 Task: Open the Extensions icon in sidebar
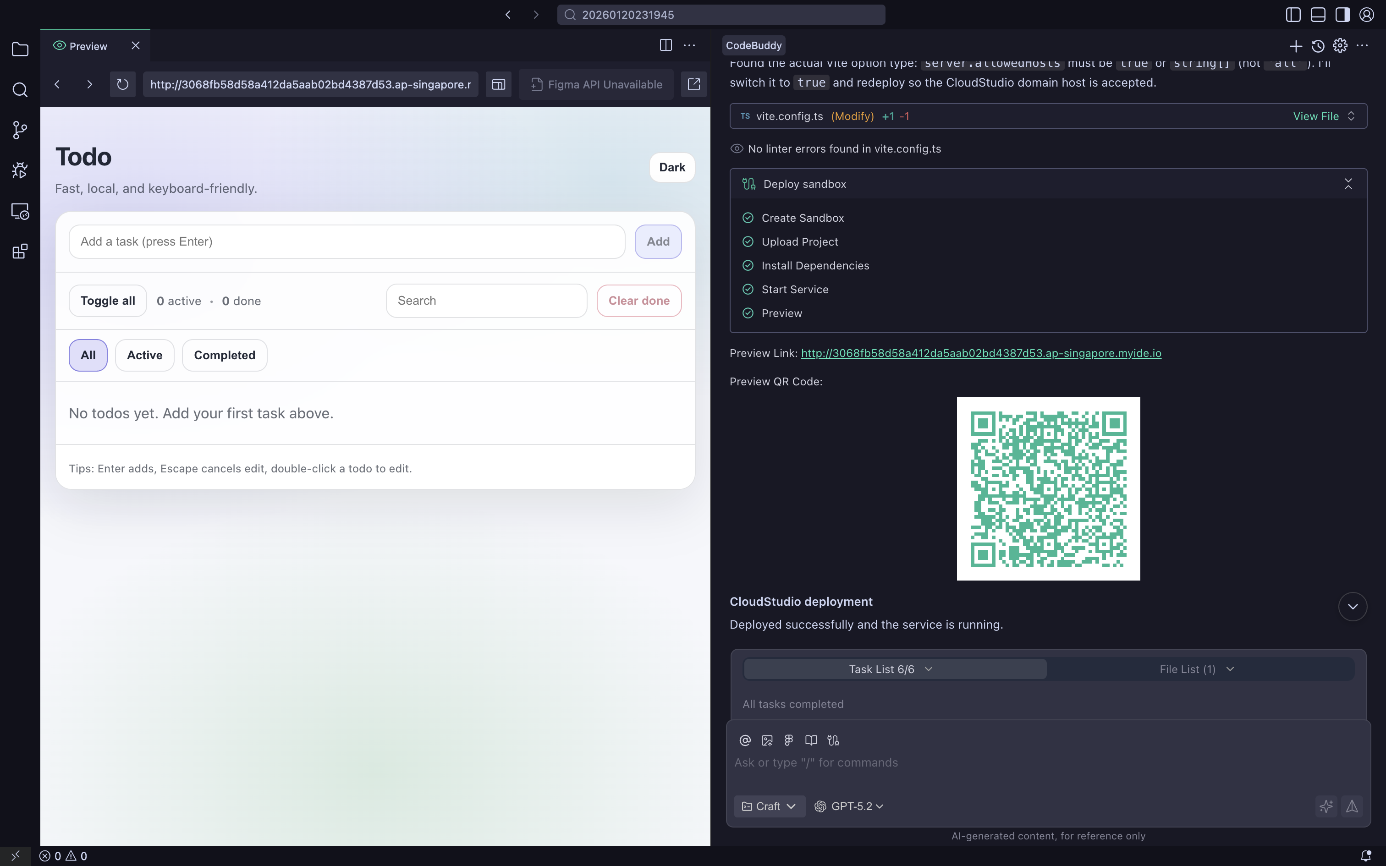[x=19, y=252]
